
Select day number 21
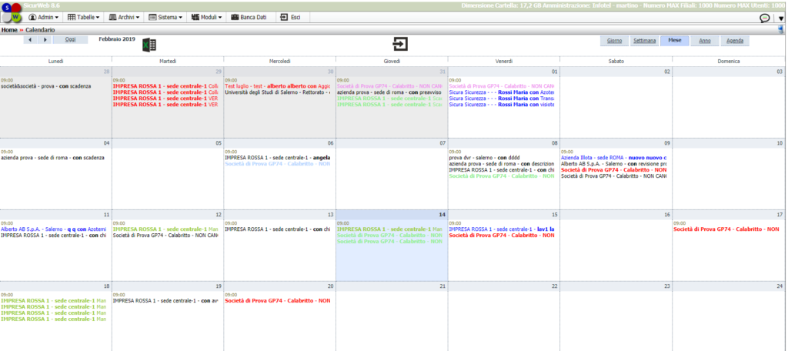pyautogui.click(x=442, y=286)
